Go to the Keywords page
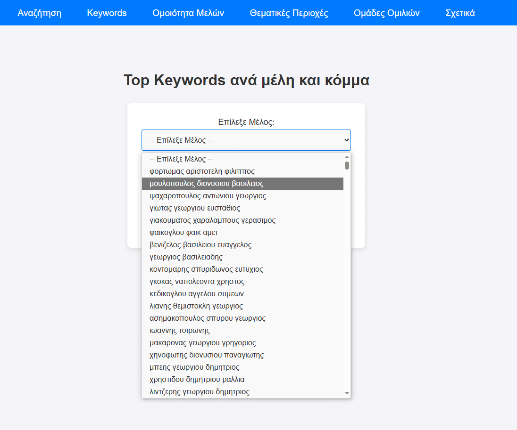Screen dimensions: 517x430 [107, 13]
